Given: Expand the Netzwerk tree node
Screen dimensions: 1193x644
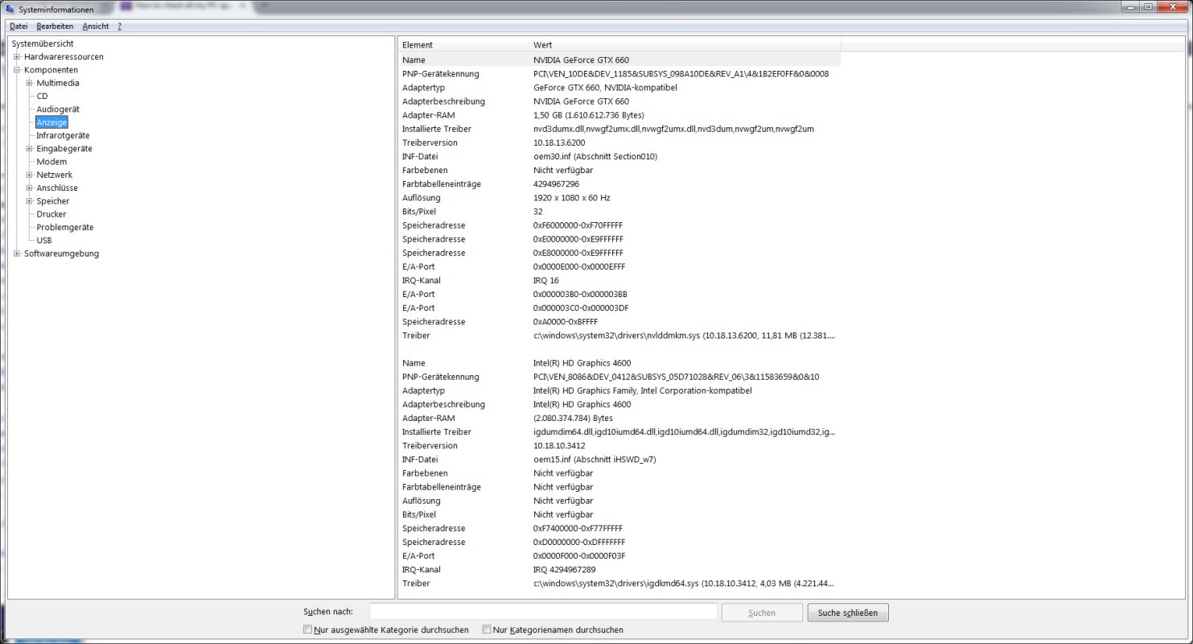Looking at the screenshot, I should pos(29,175).
